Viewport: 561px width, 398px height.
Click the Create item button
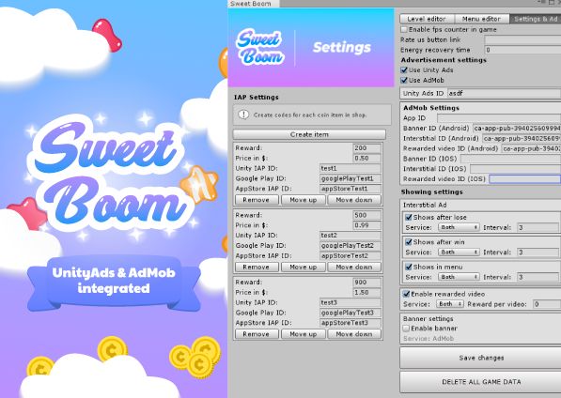coord(309,134)
